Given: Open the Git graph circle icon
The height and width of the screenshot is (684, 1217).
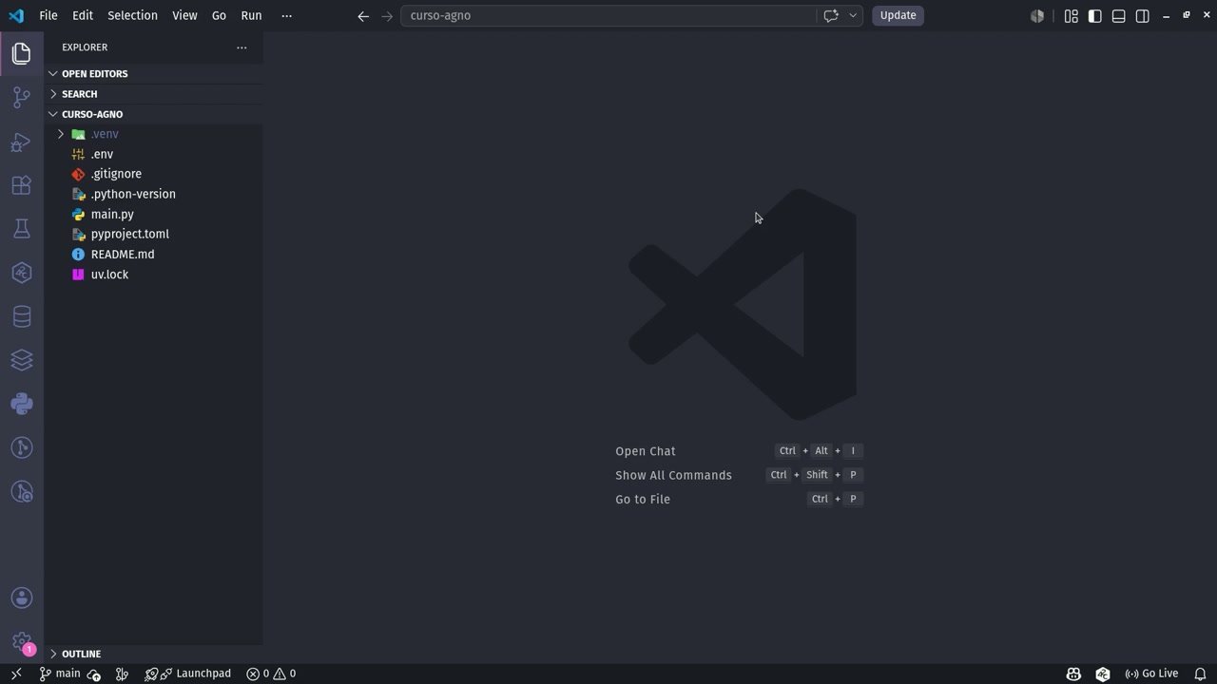Looking at the screenshot, I should pyautogui.click(x=21, y=447).
